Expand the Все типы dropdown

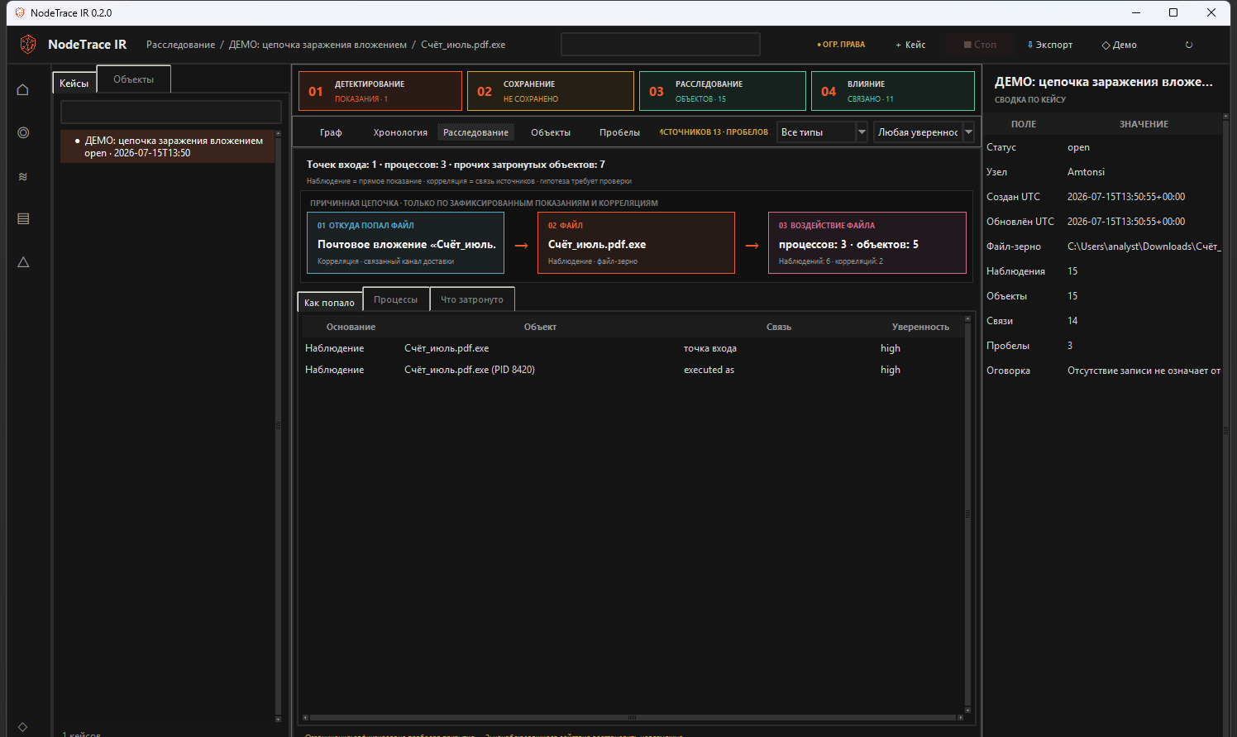point(823,132)
